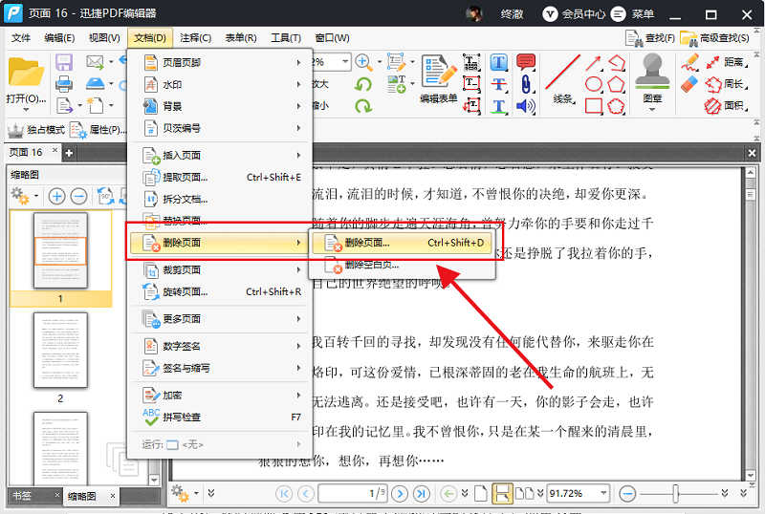
Task: Expand Digital Signature submenu
Action: point(220,346)
